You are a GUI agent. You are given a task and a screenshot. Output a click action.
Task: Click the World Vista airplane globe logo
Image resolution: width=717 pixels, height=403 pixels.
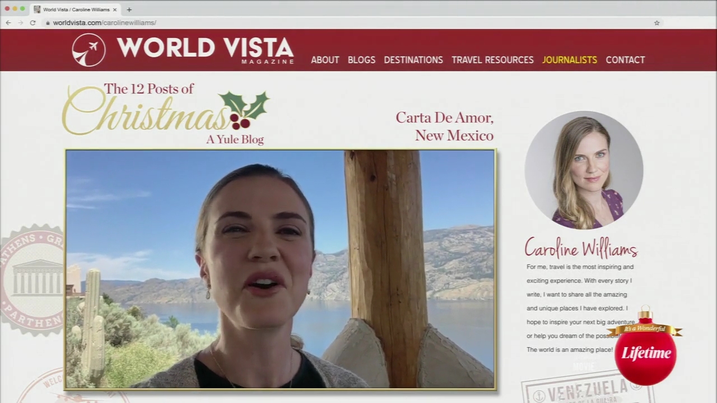[x=89, y=50]
